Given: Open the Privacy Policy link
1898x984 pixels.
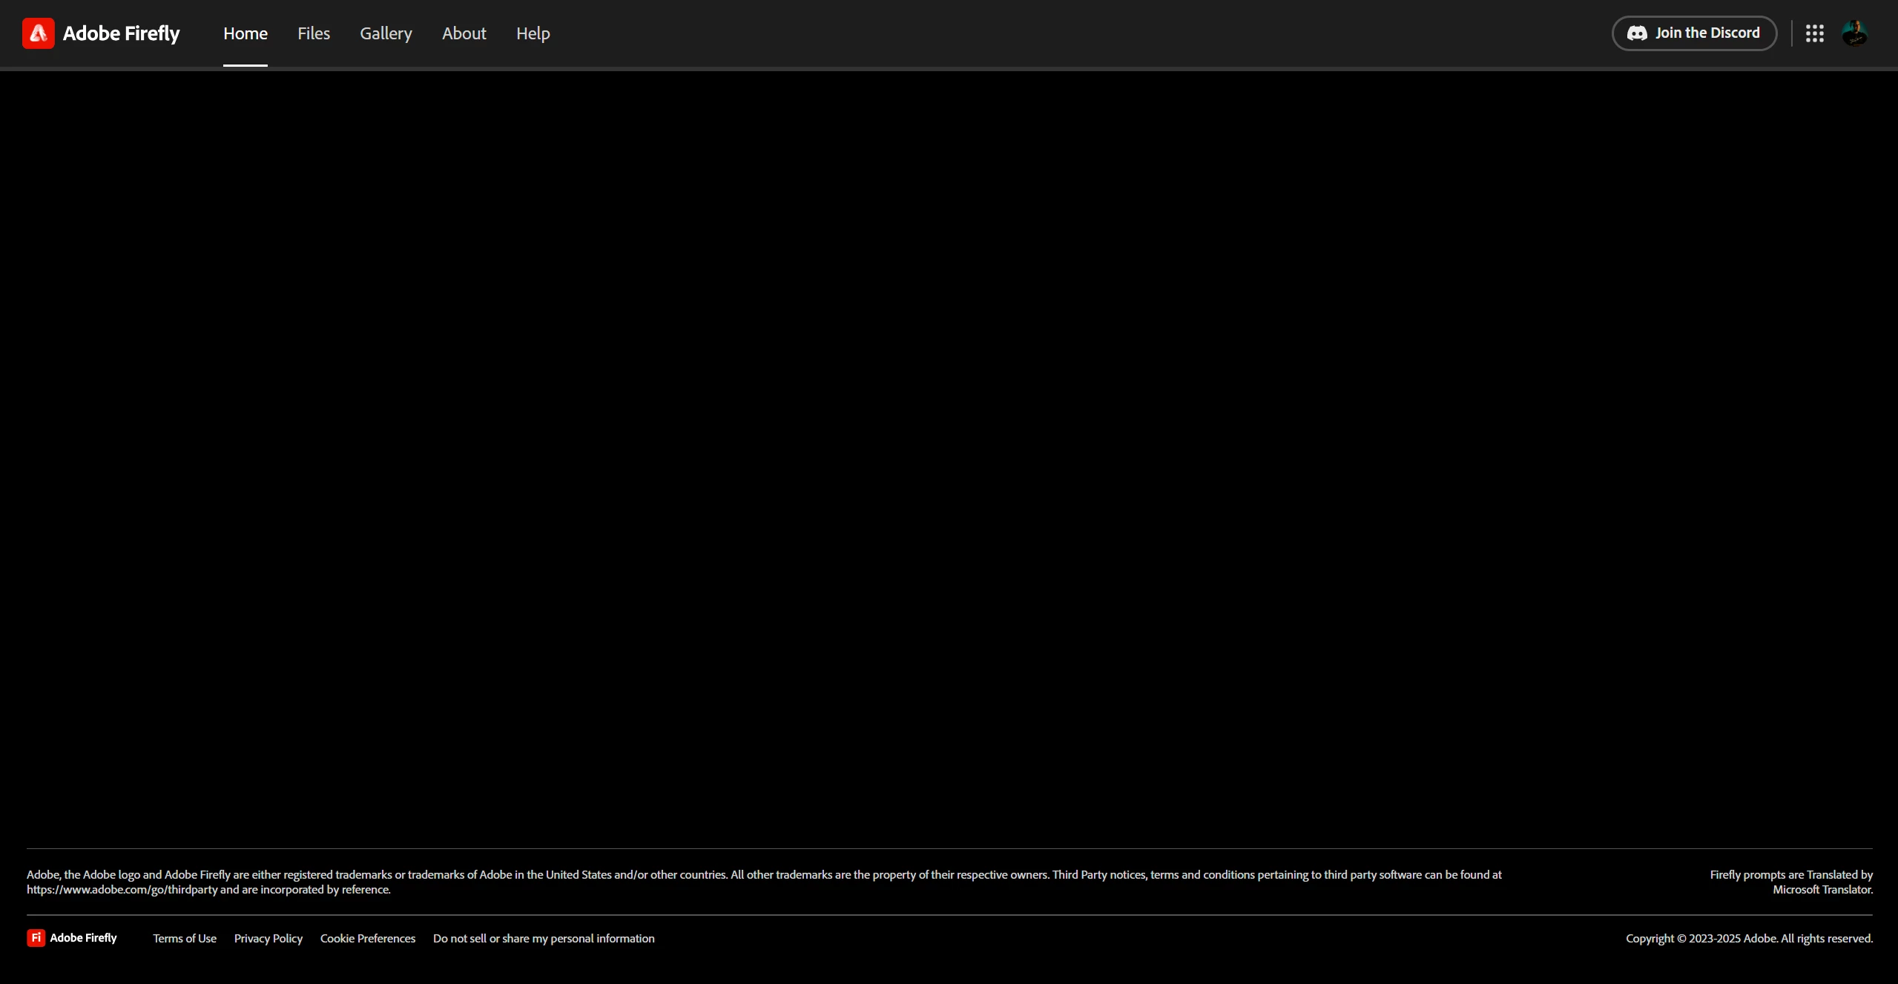Looking at the screenshot, I should click(268, 939).
